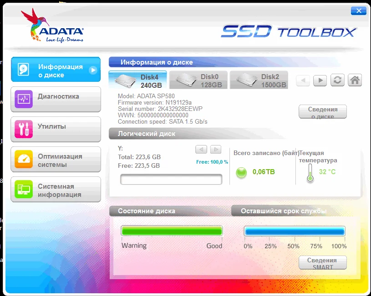Image resolution: width=371 pixels, height=296 pixels.
Task: Click the Good label under health bar
Action: pos(214,246)
